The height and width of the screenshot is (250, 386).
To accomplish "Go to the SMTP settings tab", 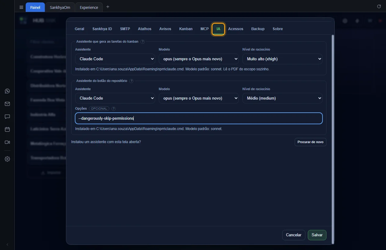I will point(125,29).
